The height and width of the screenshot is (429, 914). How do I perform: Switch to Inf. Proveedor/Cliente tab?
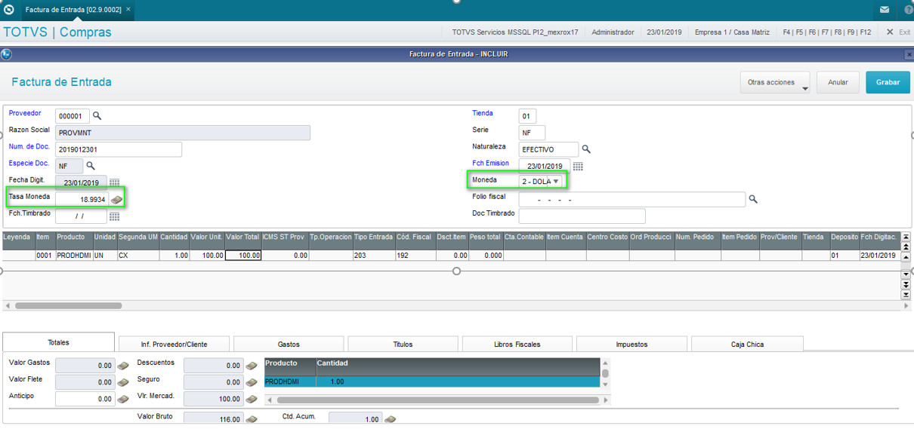point(174,344)
